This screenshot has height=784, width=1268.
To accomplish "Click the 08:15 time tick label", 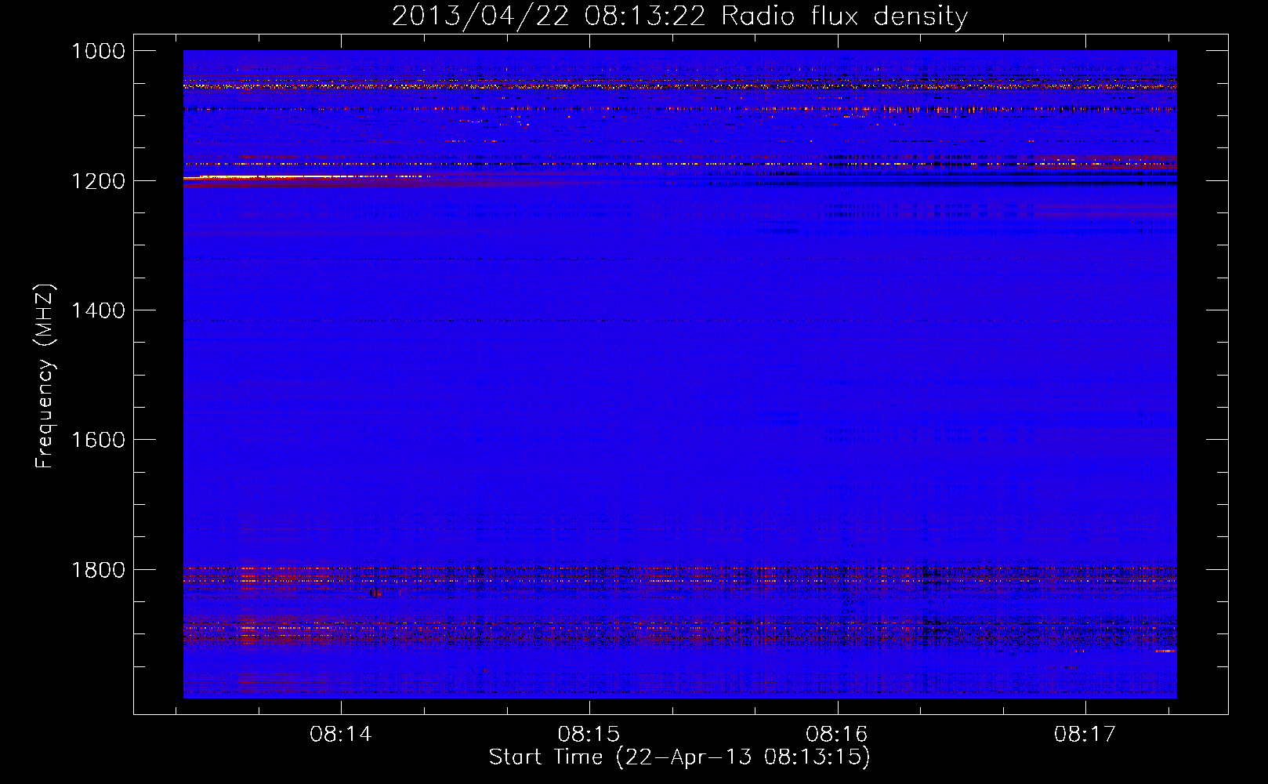I will pyautogui.click(x=589, y=735).
